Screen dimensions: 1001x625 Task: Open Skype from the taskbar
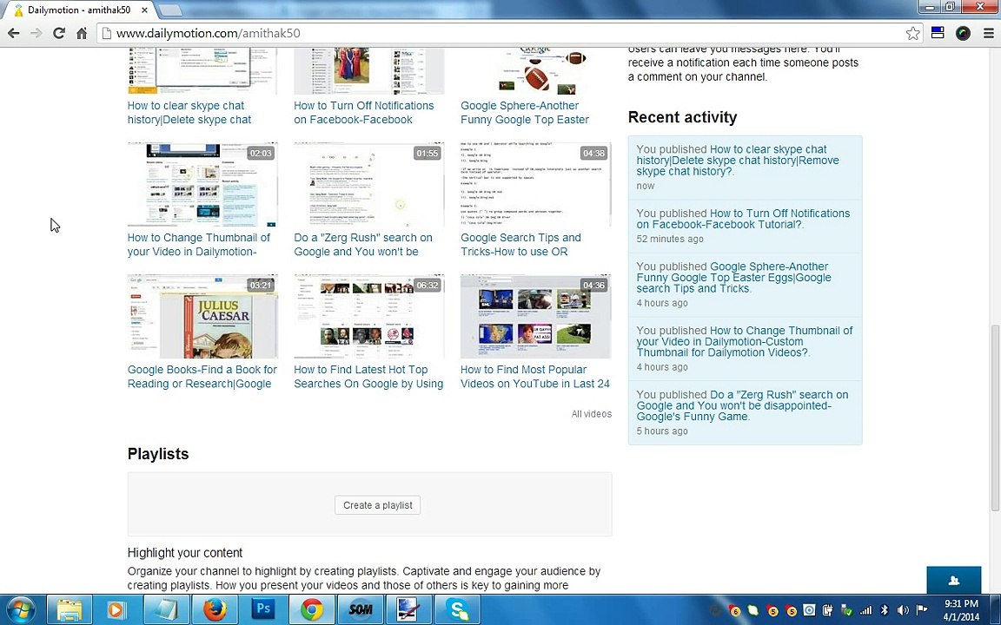458,609
